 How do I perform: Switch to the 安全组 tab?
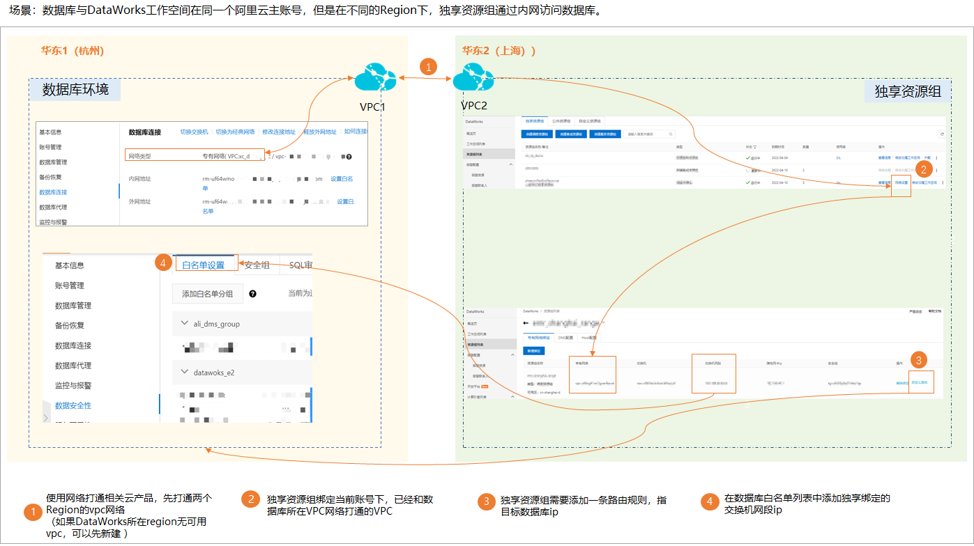click(x=257, y=265)
